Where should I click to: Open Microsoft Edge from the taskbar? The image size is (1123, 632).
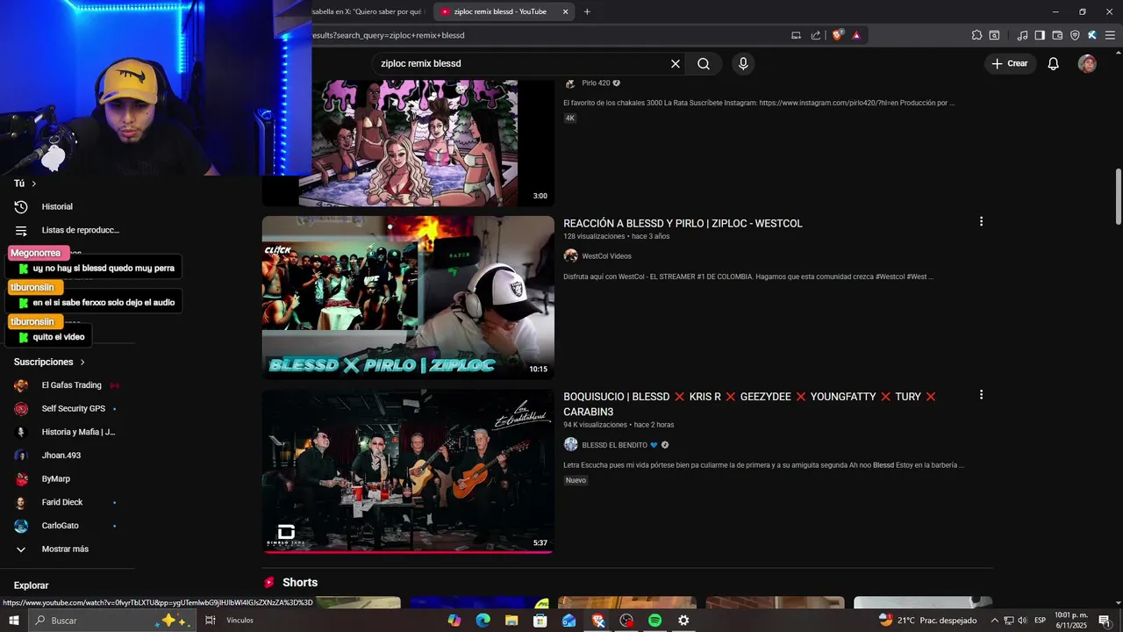483,621
